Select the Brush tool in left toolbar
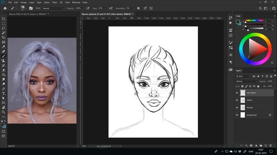Viewport: 277px width, 155px height. (x=3, y=56)
